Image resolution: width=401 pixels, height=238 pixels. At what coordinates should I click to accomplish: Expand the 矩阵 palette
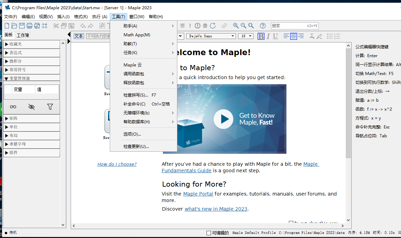tap(32, 118)
